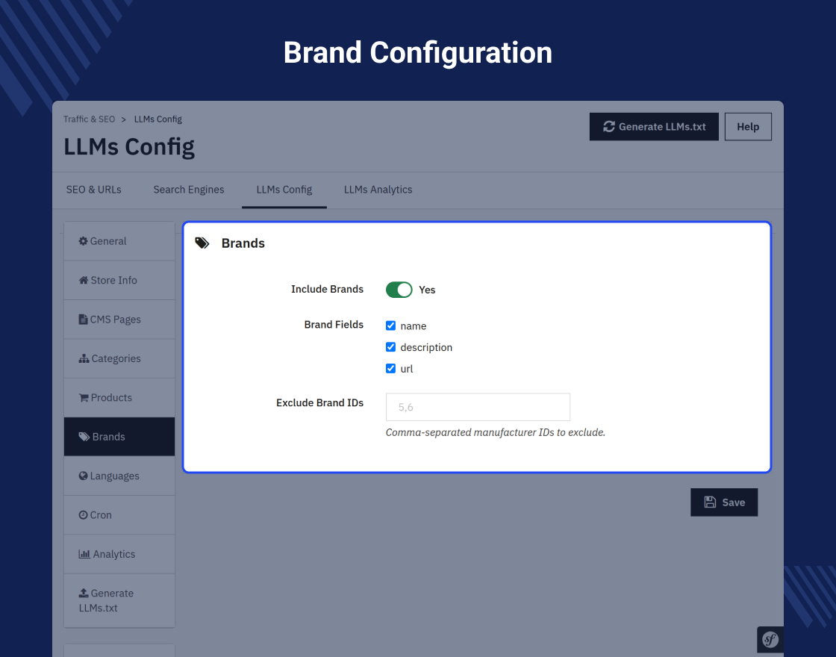
Task: Click the tags icon beside Brands heading
Action: click(202, 243)
